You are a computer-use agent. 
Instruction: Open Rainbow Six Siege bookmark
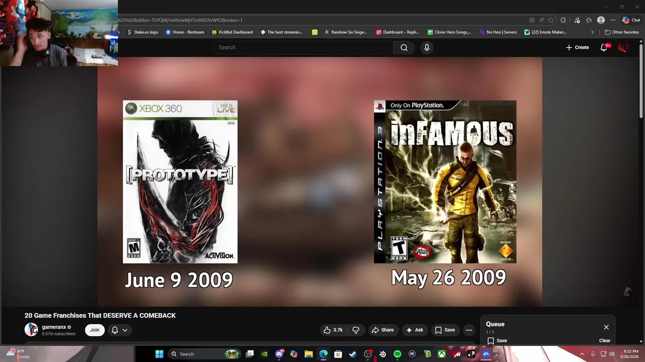pyautogui.click(x=346, y=32)
